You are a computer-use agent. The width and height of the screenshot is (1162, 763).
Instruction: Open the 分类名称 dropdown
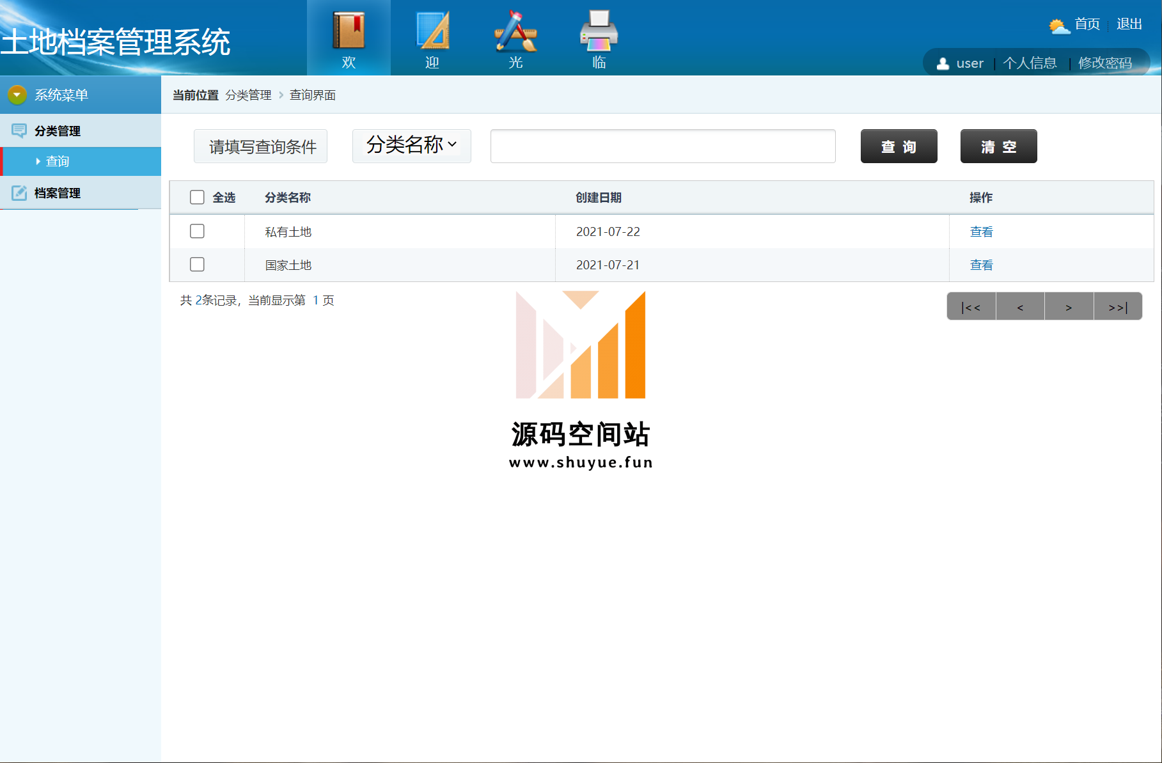click(411, 145)
